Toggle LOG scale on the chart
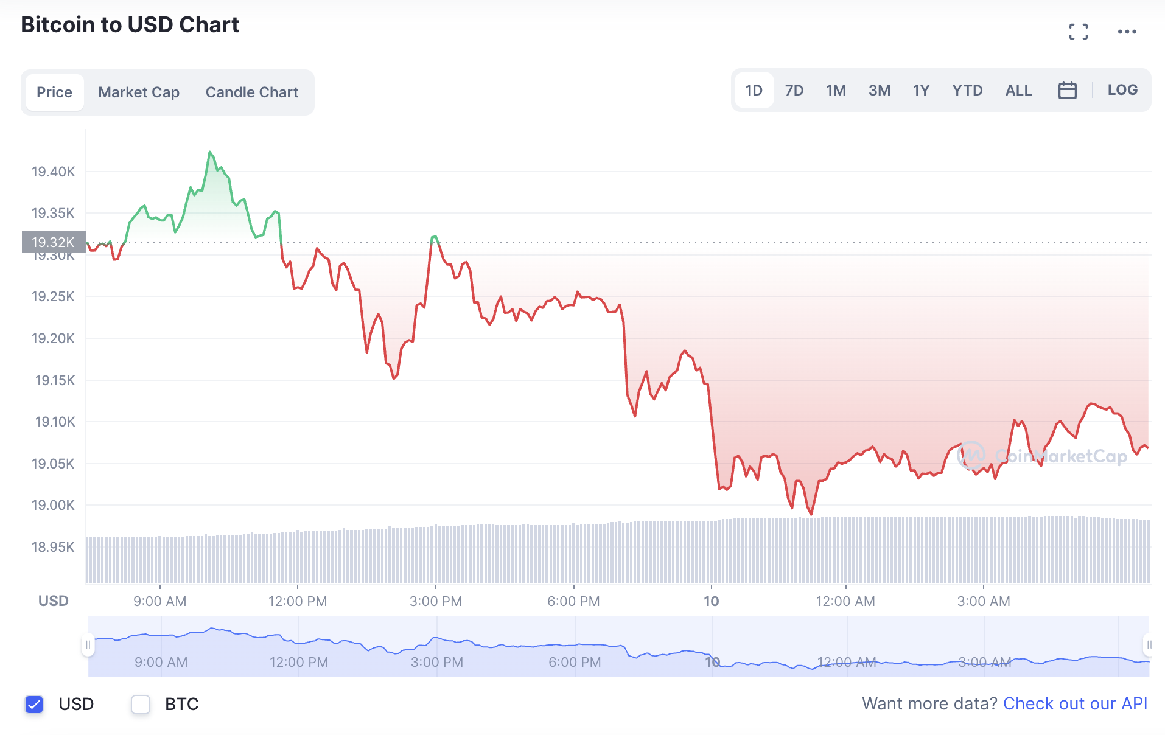This screenshot has width=1165, height=735. [1122, 90]
